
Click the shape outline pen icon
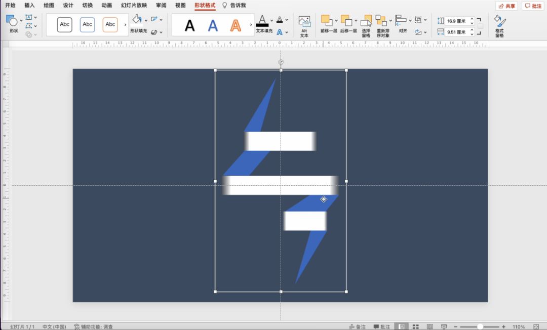click(154, 19)
